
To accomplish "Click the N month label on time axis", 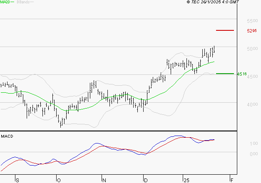I will pyautogui.click(x=104, y=181).
